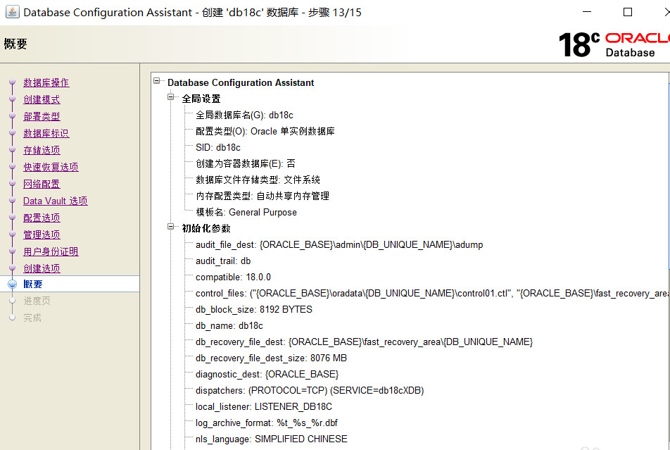This screenshot has height=450, width=670.
Task: Maximize the Database Configuration Assistant window
Action: pyautogui.click(x=628, y=13)
